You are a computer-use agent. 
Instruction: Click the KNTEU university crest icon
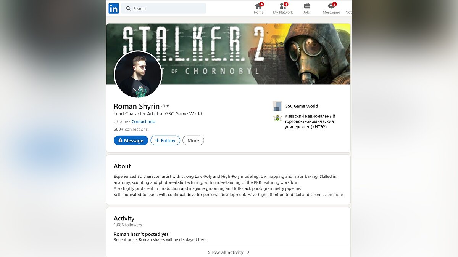pos(277,118)
